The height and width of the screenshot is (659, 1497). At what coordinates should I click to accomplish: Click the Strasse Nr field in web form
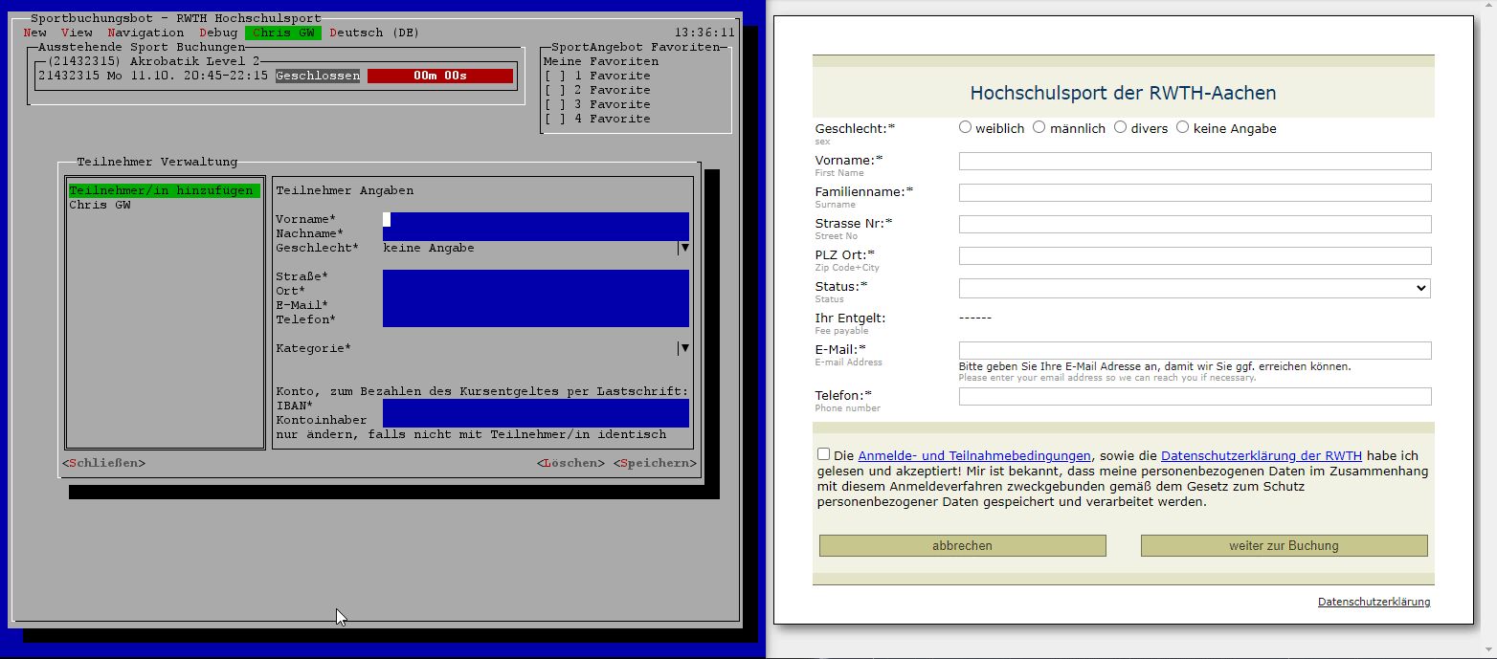click(1195, 225)
